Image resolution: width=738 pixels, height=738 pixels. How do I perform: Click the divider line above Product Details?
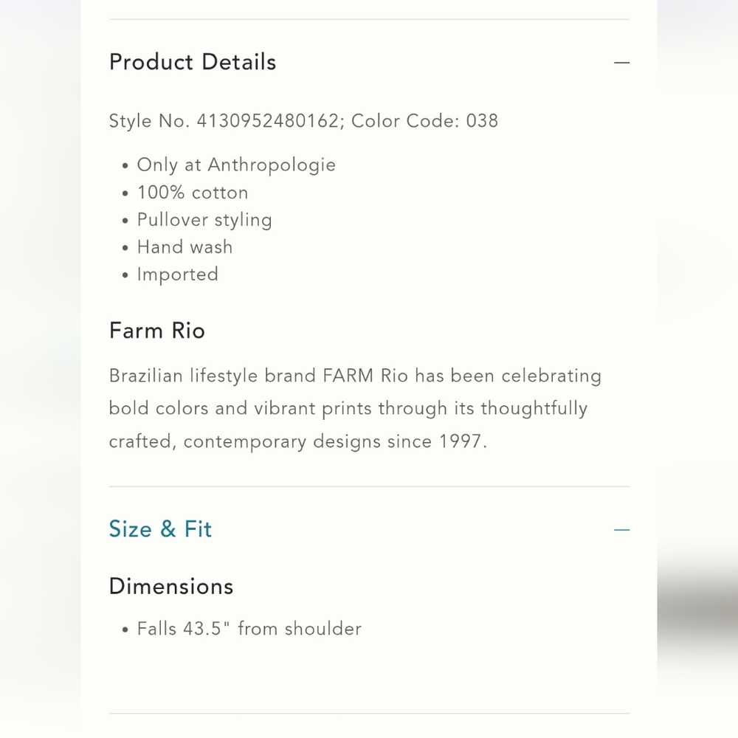point(370,19)
